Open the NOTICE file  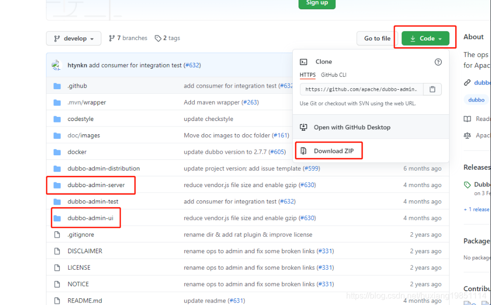[78, 284]
